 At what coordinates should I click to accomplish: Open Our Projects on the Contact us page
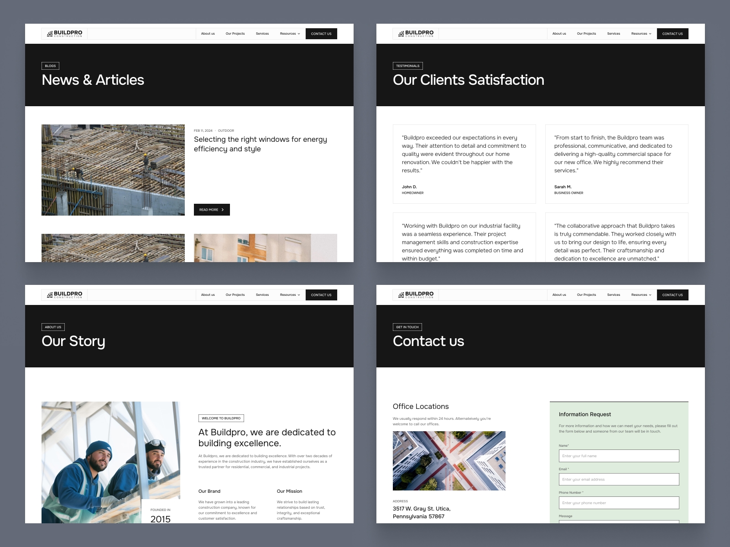tap(586, 295)
